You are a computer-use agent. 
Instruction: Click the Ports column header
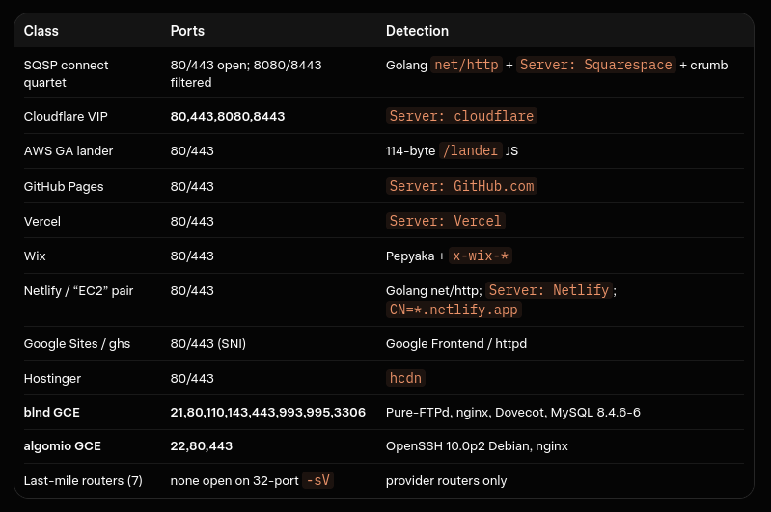pyautogui.click(x=187, y=31)
